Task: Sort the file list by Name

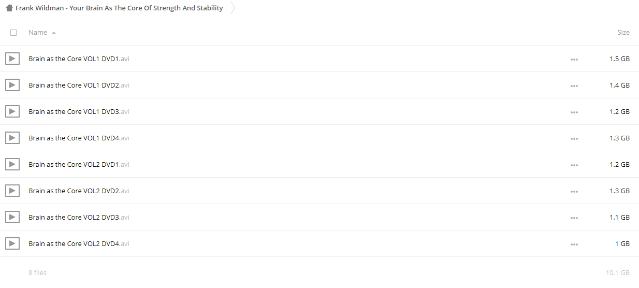Action: point(38,32)
